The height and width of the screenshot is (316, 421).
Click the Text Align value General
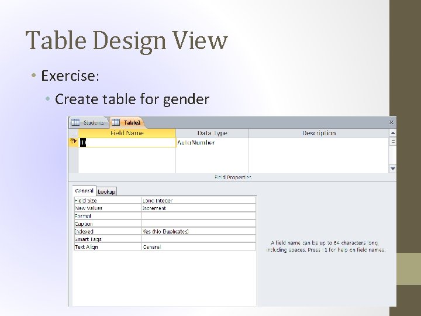tap(198, 247)
